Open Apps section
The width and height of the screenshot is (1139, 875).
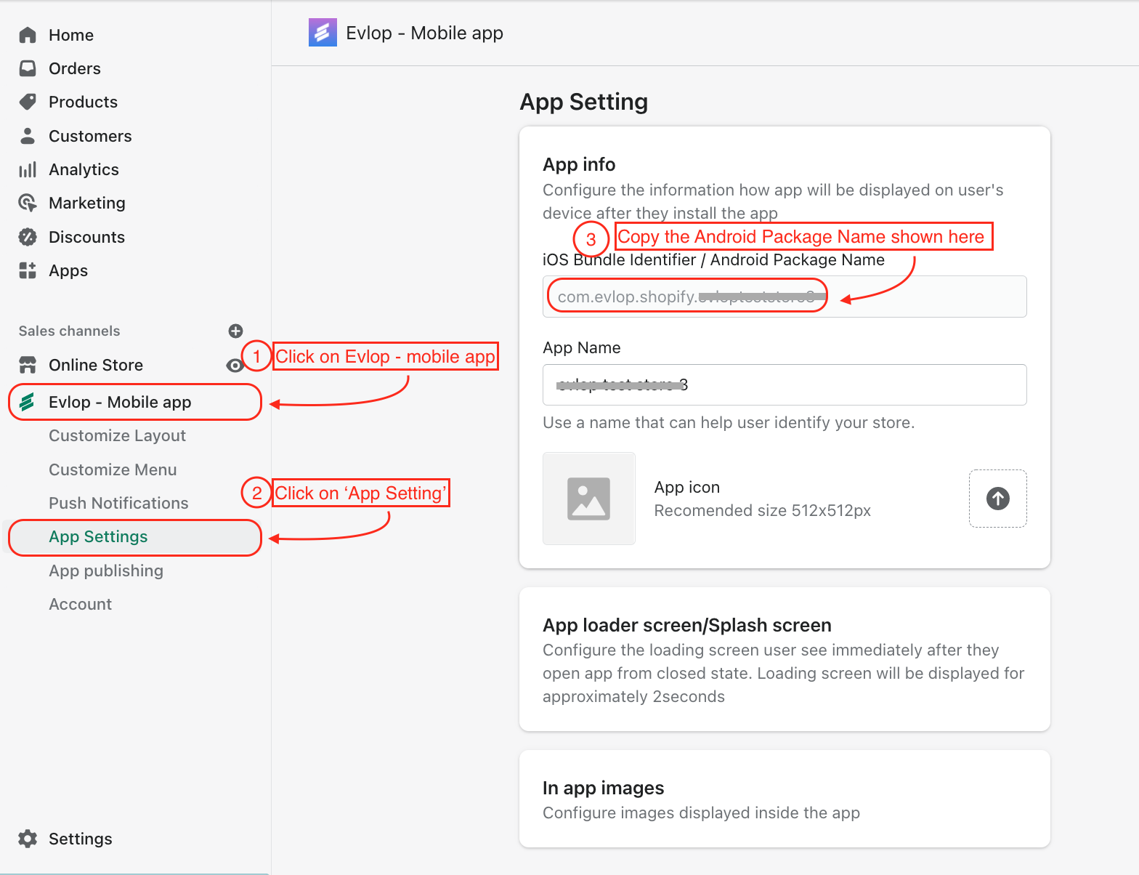(68, 270)
